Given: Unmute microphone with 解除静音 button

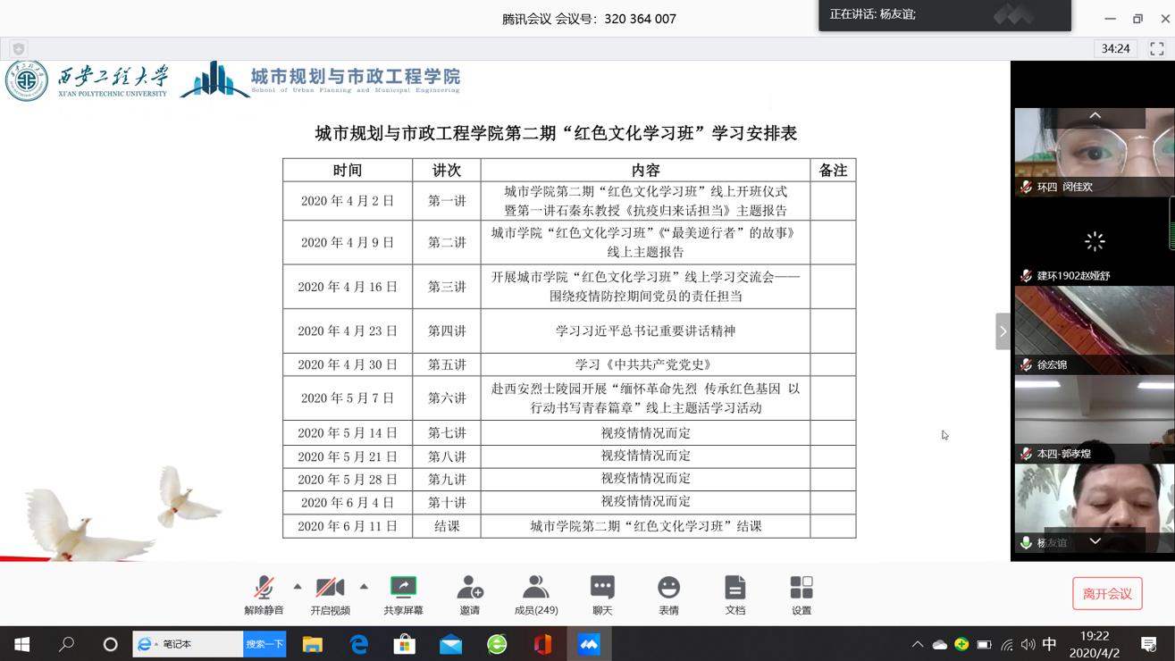Looking at the screenshot, I should coord(264,594).
